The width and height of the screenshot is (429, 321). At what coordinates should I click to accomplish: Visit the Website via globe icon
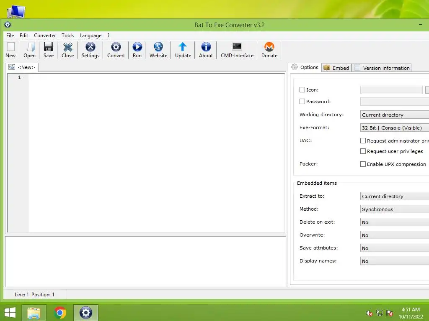[158, 50]
